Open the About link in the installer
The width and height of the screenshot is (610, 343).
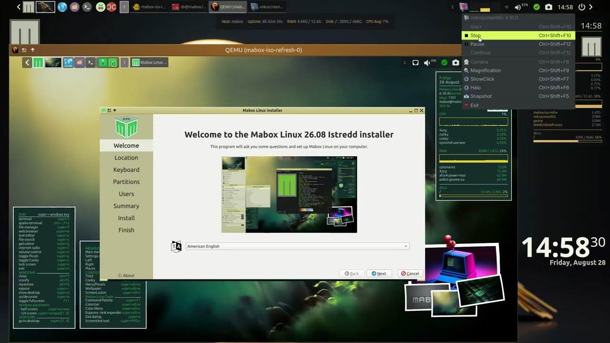(126, 275)
